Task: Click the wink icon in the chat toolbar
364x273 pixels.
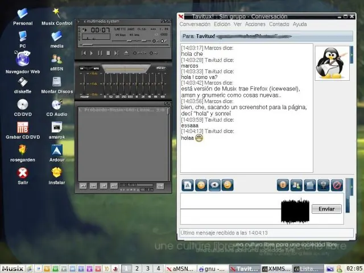Action: (x=227, y=185)
